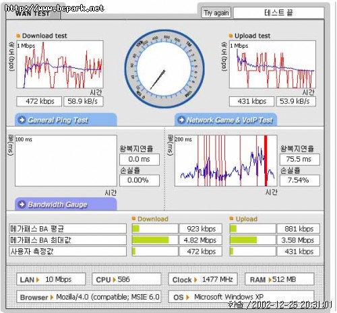Click the round speedometer gauge dial
This screenshot has width=337, height=313.
click(x=164, y=69)
